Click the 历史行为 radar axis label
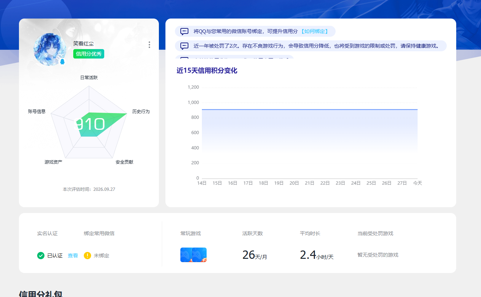The width and height of the screenshot is (481, 297). [x=141, y=111]
